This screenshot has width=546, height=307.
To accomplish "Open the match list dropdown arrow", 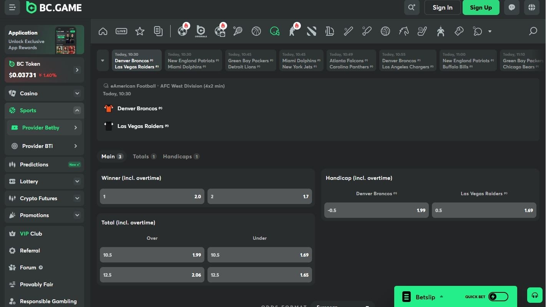I will 103,60.
